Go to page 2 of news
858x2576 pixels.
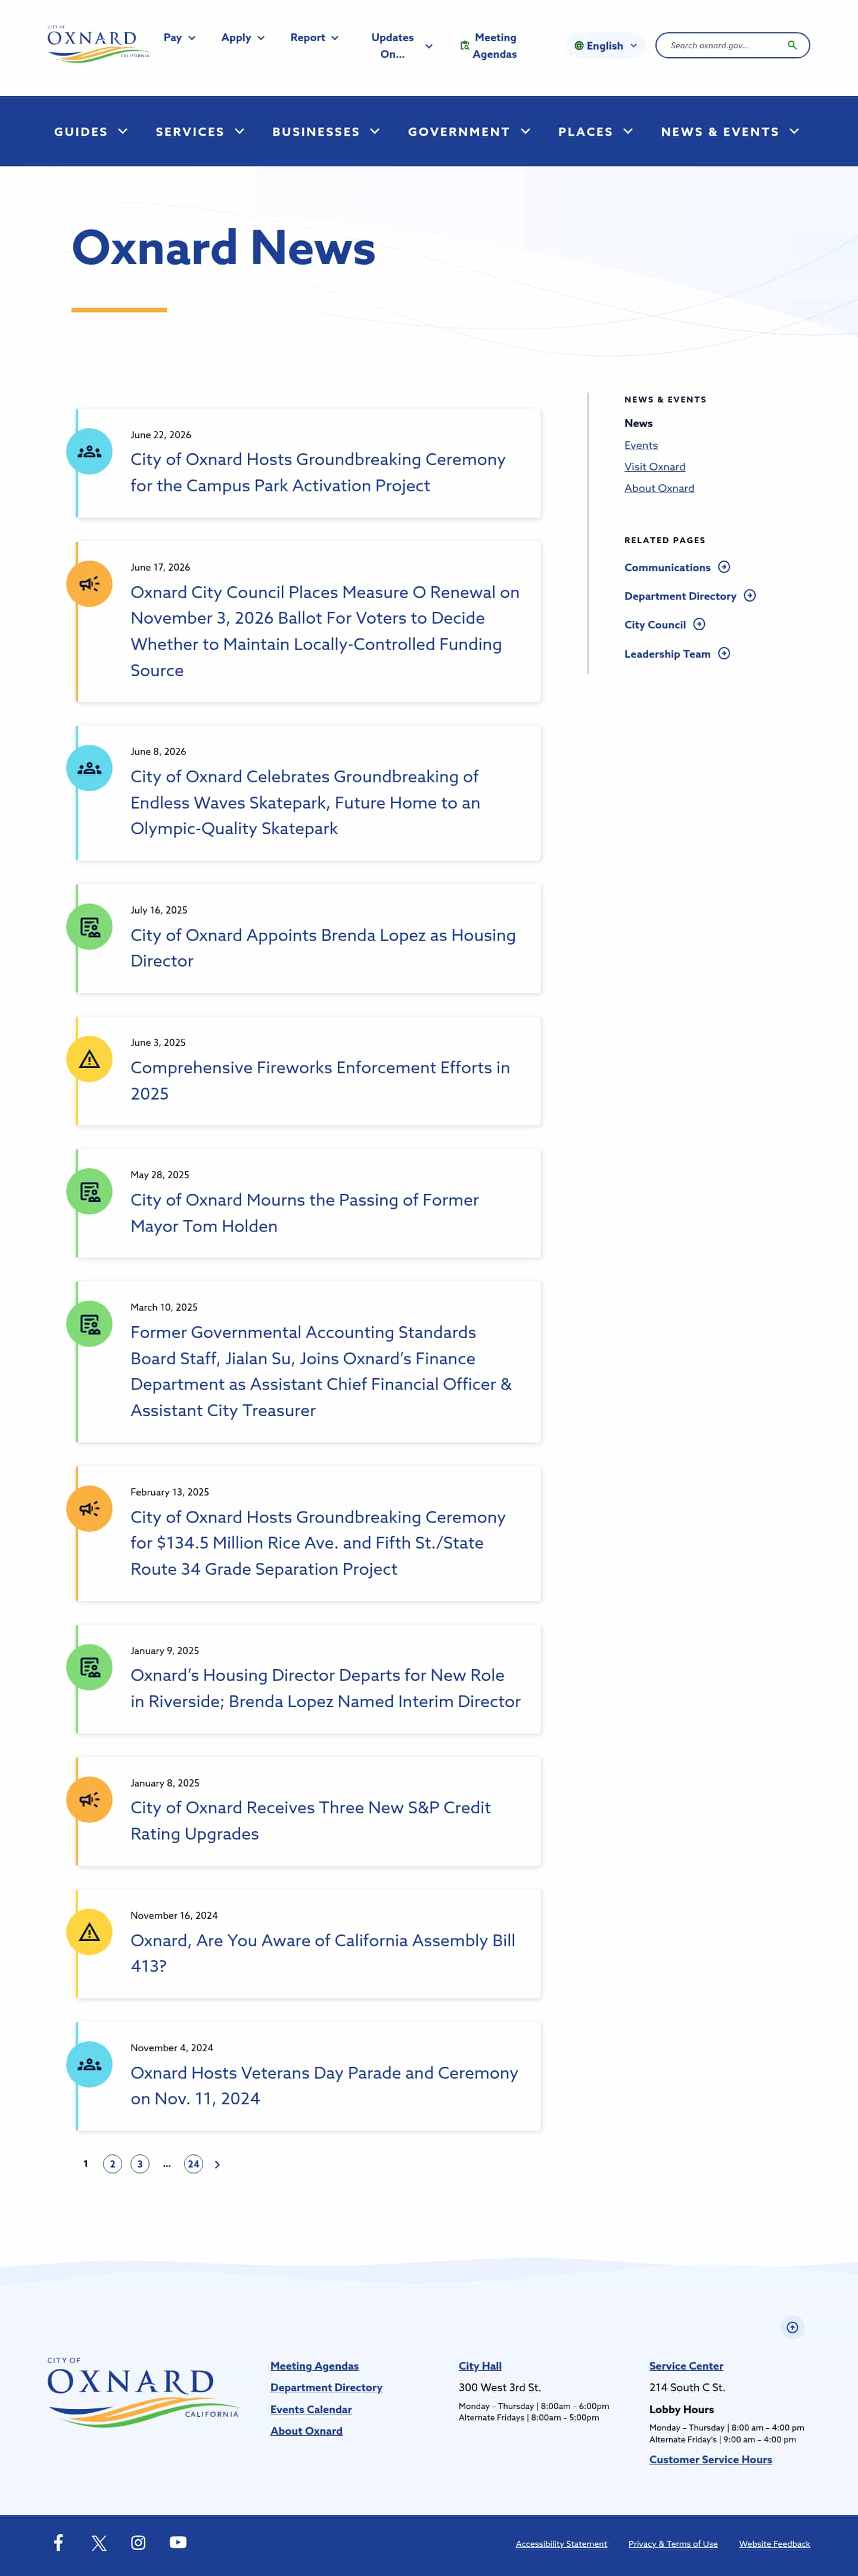pos(113,2165)
